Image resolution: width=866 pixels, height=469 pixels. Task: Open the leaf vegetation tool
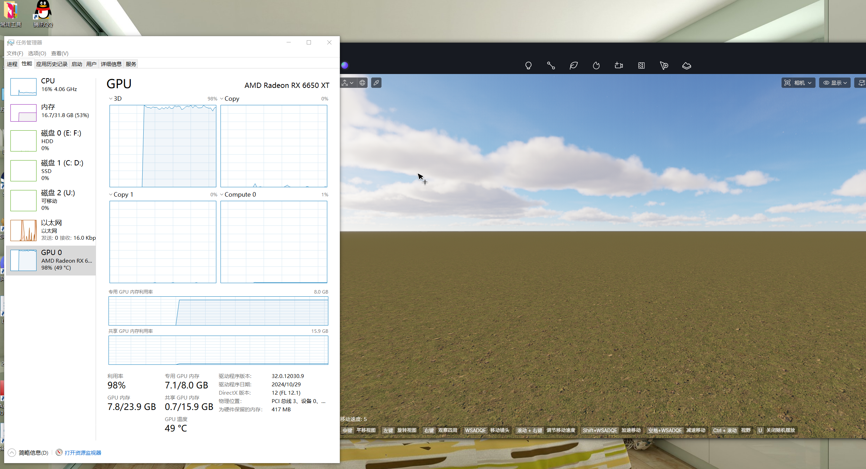click(574, 66)
